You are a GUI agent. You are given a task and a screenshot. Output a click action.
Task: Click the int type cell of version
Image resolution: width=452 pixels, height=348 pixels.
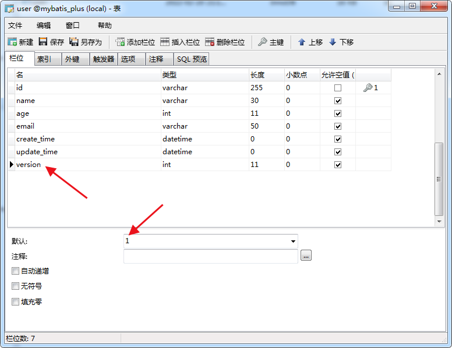[204, 165]
